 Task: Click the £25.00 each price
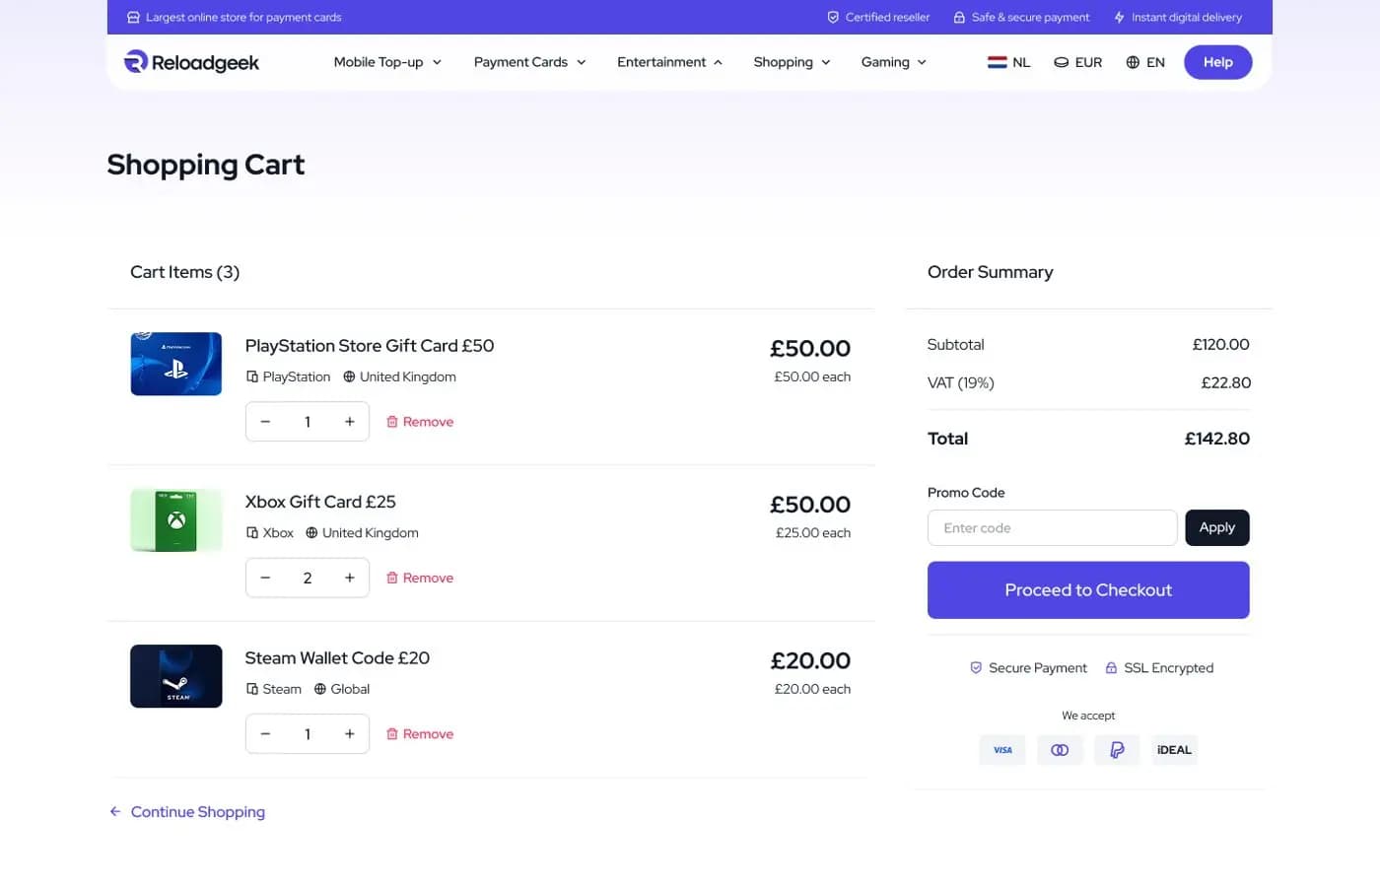[x=813, y=533]
